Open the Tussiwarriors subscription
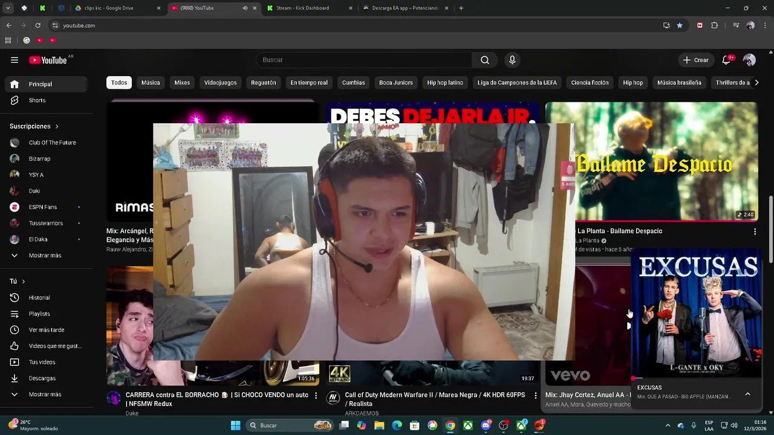 pos(47,223)
